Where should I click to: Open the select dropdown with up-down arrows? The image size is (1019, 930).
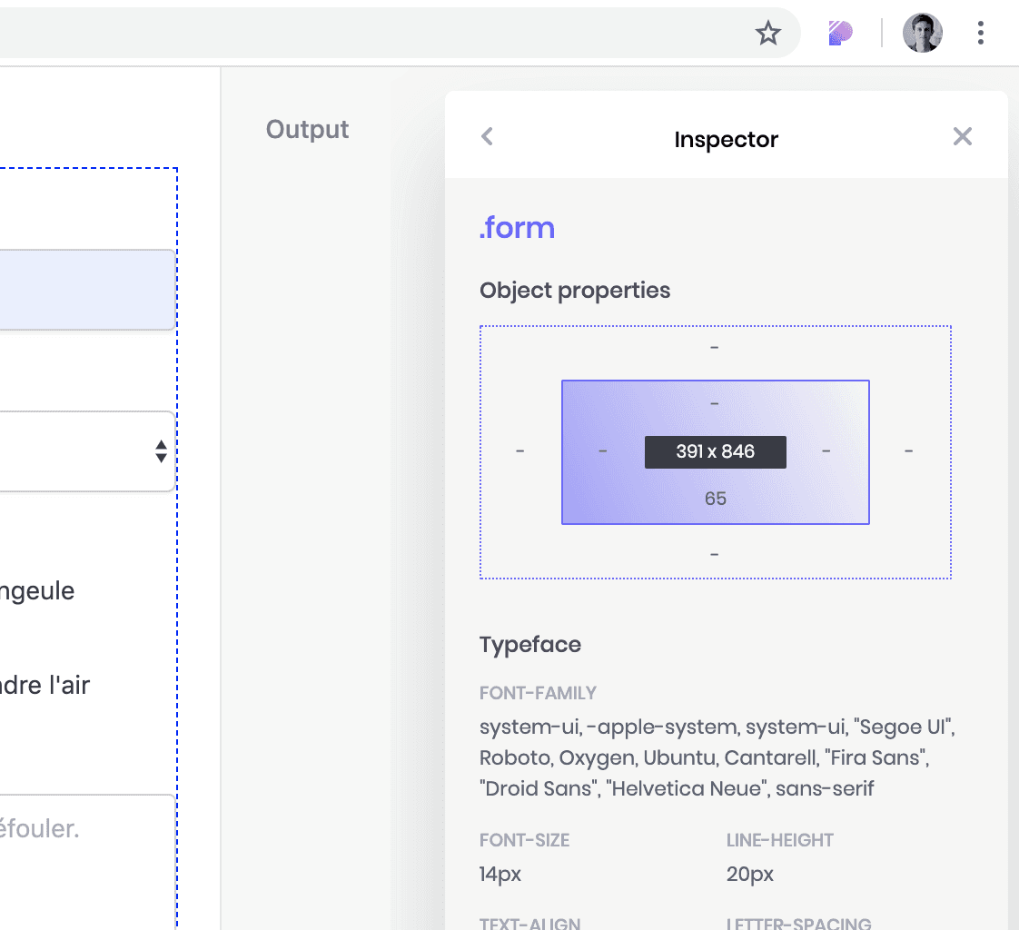pyautogui.click(x=88, y=451)
